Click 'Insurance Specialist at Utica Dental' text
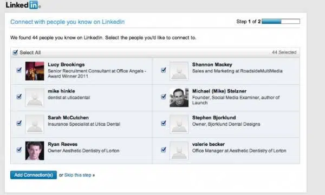 pyautogui.click(x=84, y=124)
